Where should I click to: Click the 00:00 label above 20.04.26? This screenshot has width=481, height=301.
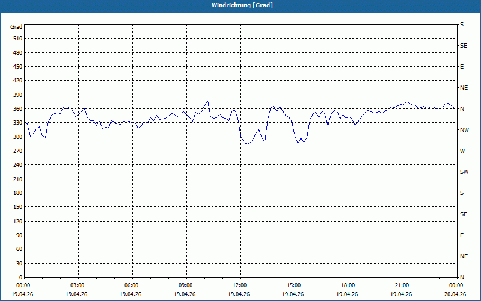click(455, 285)
